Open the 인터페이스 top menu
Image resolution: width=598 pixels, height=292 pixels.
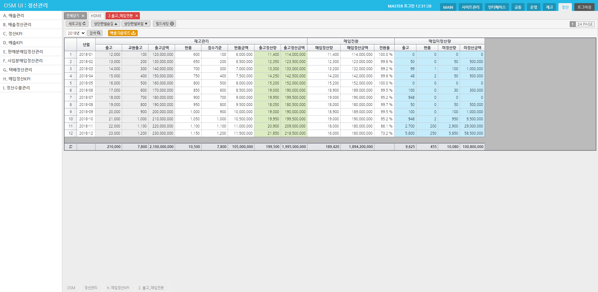click(497, 7)
